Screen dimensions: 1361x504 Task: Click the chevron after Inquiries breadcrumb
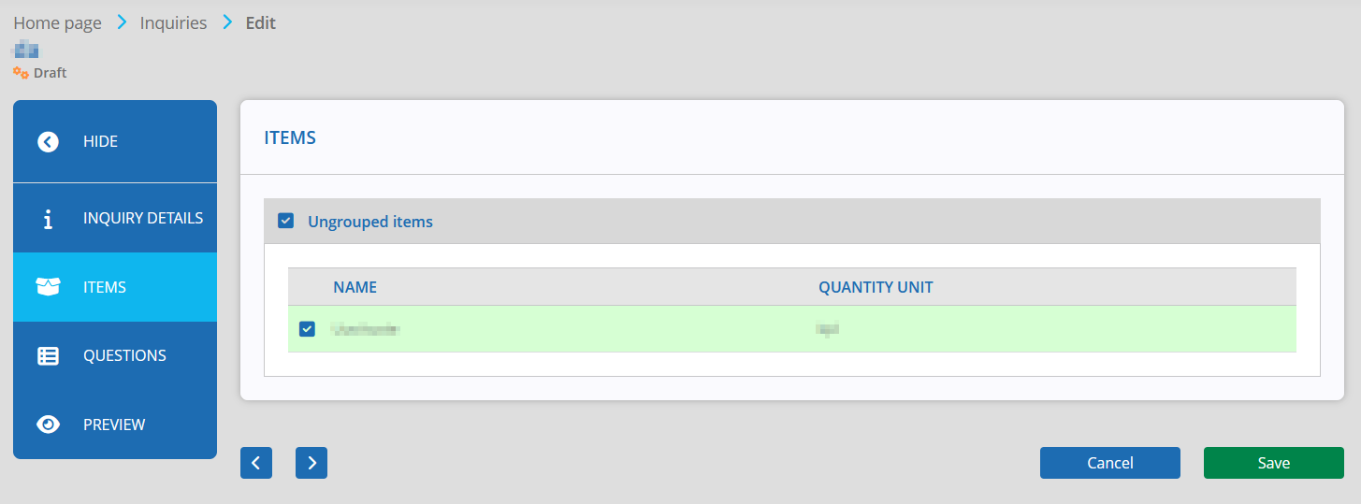tap(227, 22)
